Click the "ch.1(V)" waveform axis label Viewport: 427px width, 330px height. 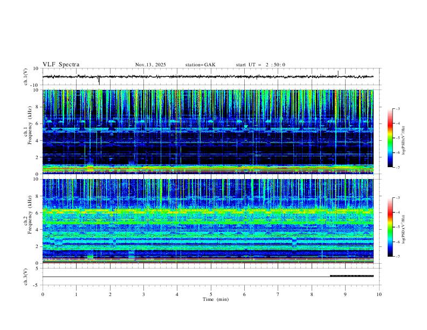click(26, 77)
